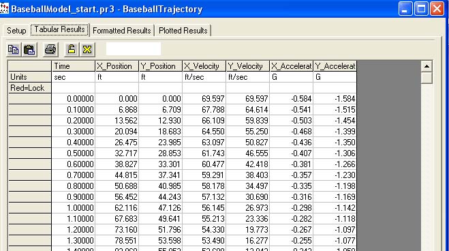Click the Red=Lock row header
This screenshot has width=449, height=251.
30,88
